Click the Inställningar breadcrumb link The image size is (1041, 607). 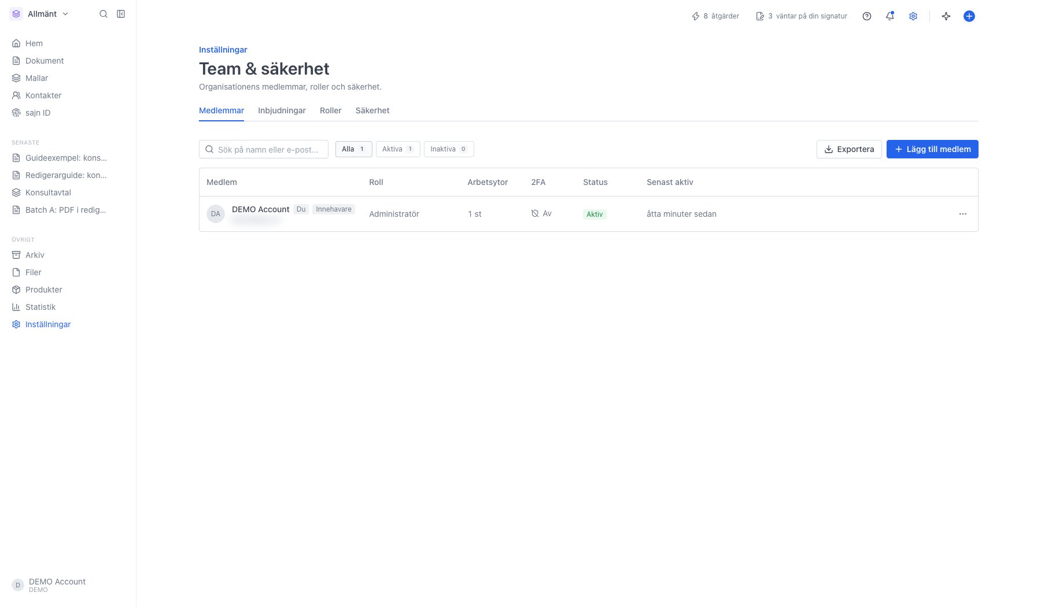pyautogui.click(x=223, y=50)
